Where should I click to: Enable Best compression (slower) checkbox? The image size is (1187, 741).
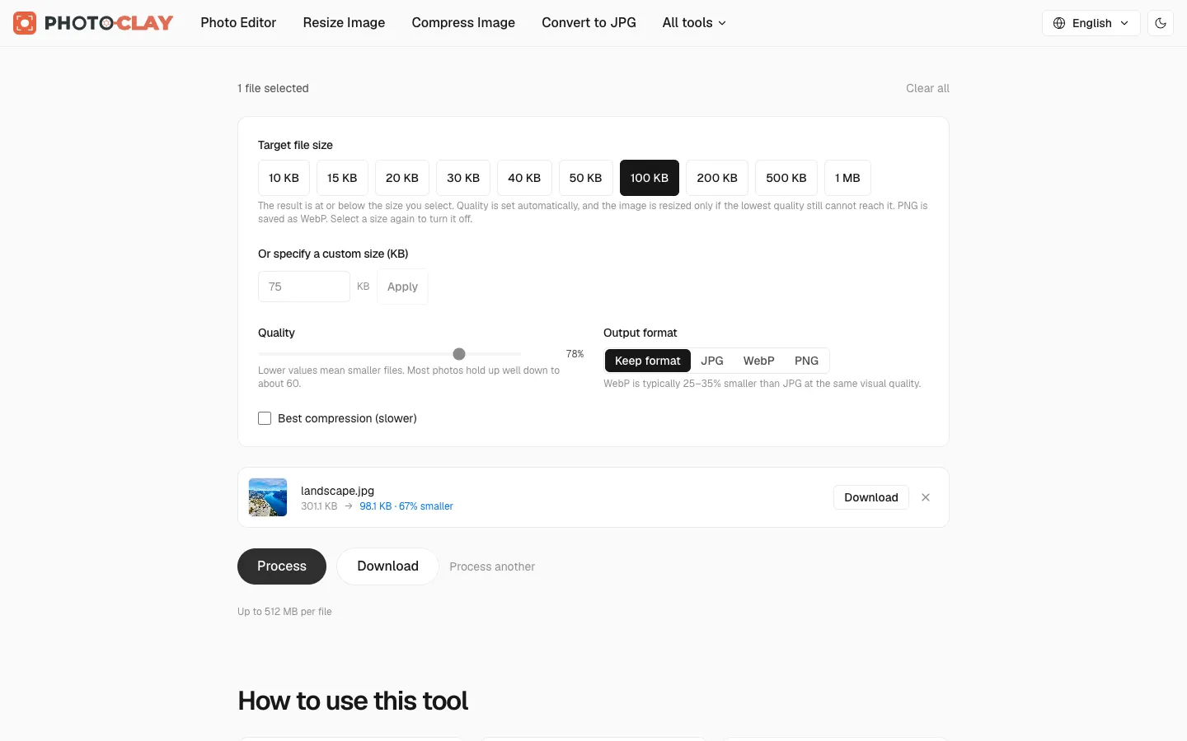pos(265,418)
